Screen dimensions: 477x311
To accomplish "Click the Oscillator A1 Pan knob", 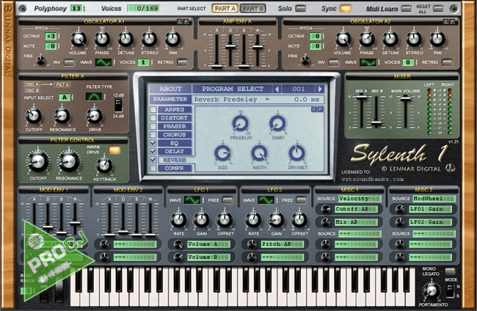I will pos(172,39).
